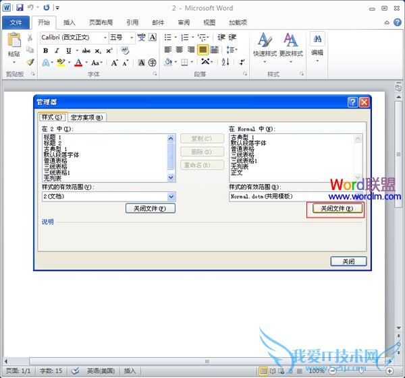
Task: Open the 2 (文档) style scope combo box
Action: (109, 197)
